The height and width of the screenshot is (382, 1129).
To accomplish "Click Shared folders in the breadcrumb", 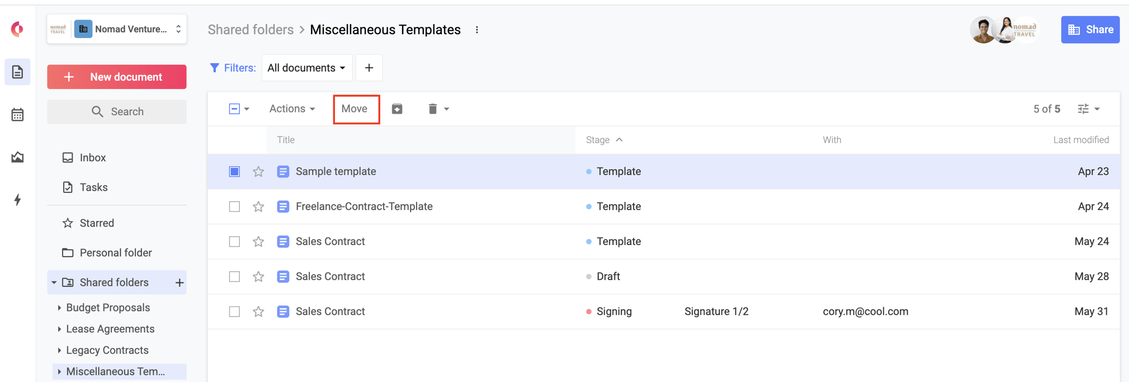I will [x=251, y=30].
